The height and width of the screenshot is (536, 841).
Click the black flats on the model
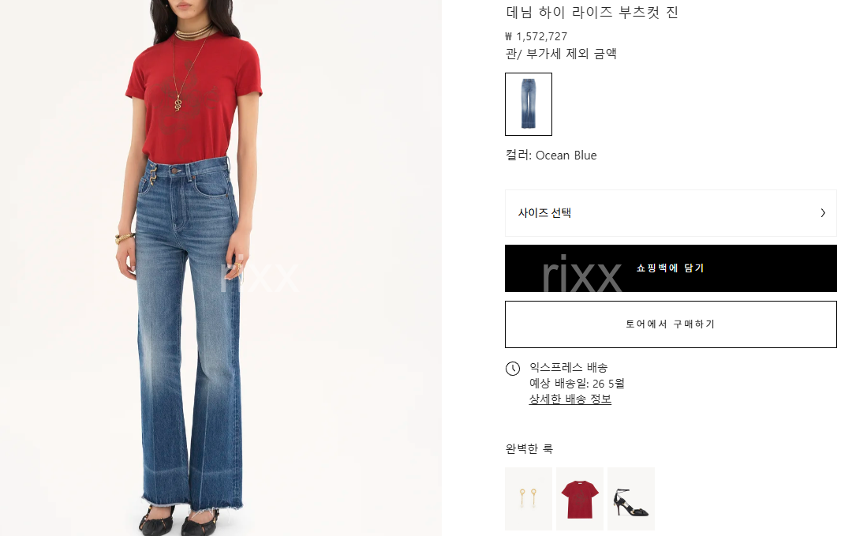pyautogui.click(x=180, y=520)
